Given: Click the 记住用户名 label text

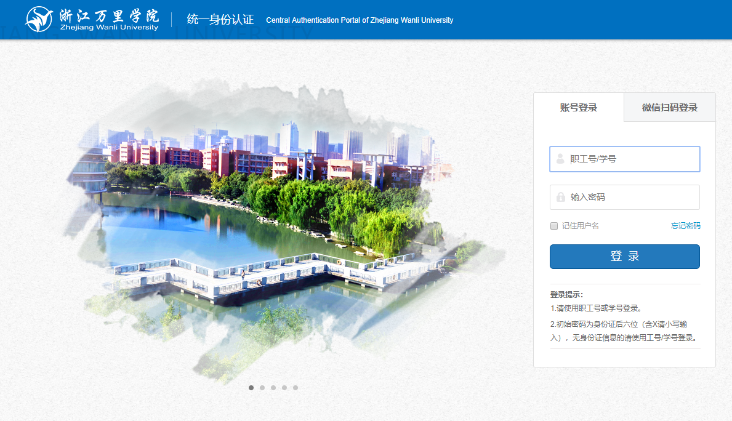Looking at the screenshot, I should click(580, 226).
